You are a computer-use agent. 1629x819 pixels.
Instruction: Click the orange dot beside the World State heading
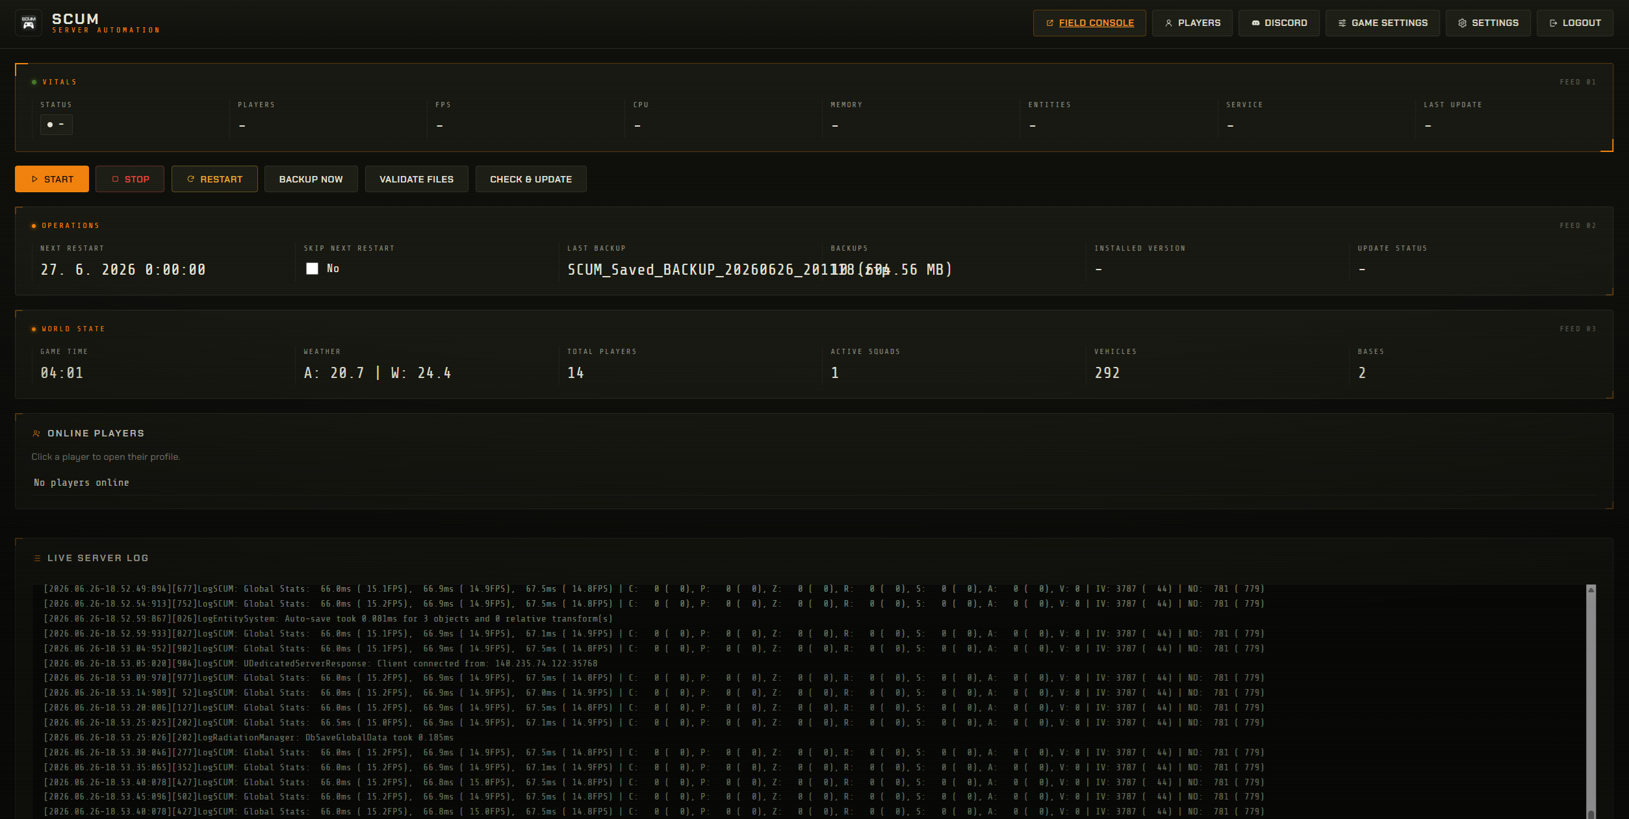point(34,329)
